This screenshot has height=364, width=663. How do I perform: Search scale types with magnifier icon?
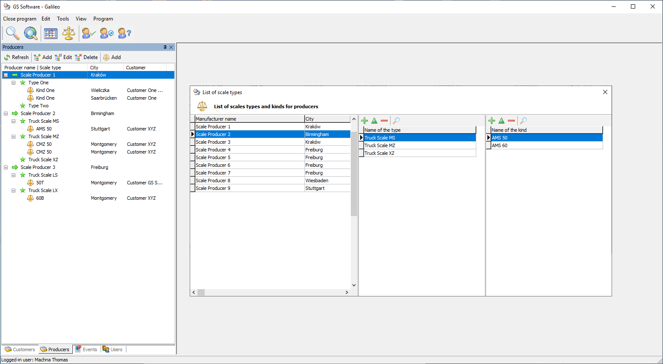tap(396, 121)
